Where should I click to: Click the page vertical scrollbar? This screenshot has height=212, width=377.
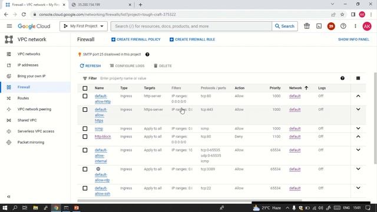click(x=375, y=118)
